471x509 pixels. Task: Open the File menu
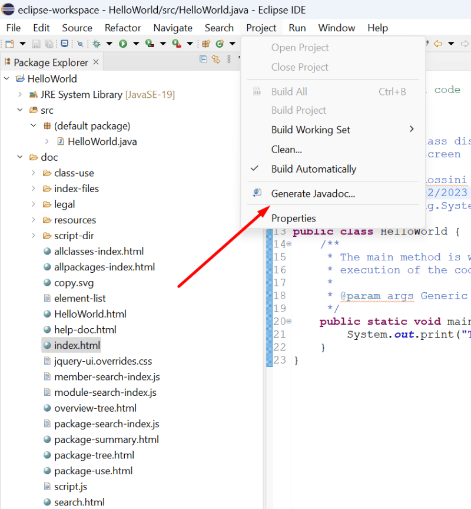point(14,28)
